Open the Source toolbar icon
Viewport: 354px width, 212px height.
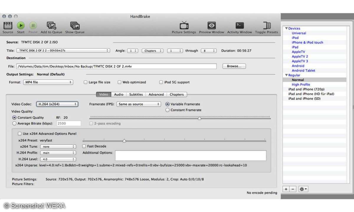click(x=8, y=25)
